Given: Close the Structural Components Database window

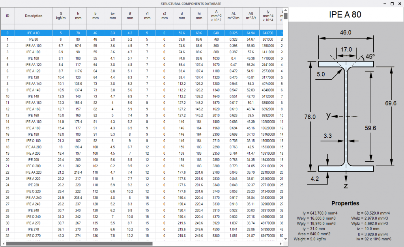Looking at the screenshot, I should pyautogui.click(x=400, y=4).
